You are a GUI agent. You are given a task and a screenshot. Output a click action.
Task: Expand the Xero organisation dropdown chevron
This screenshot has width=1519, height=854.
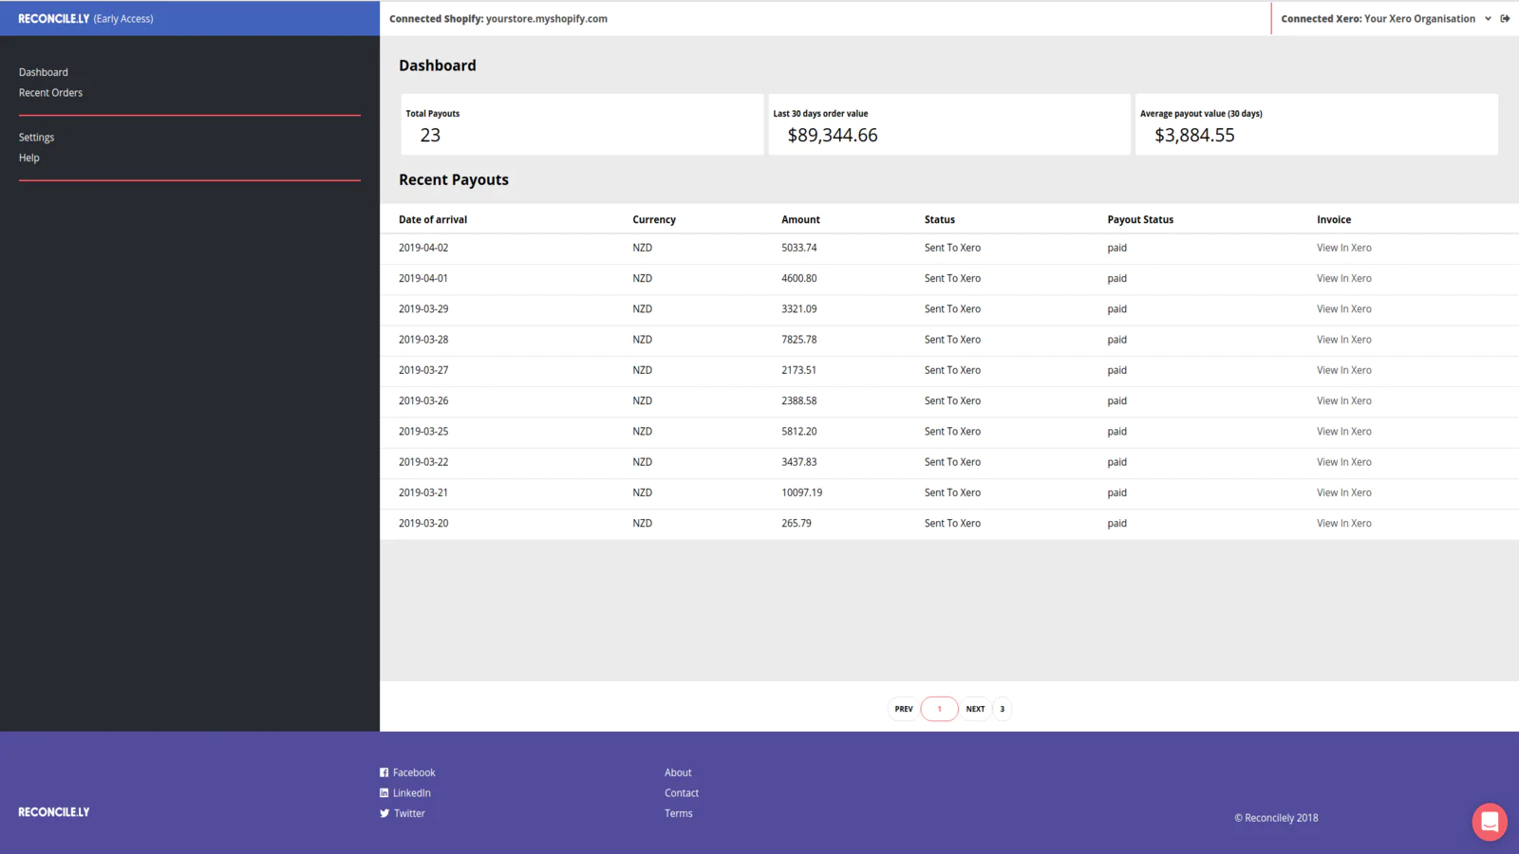[x=1488, y=19]
